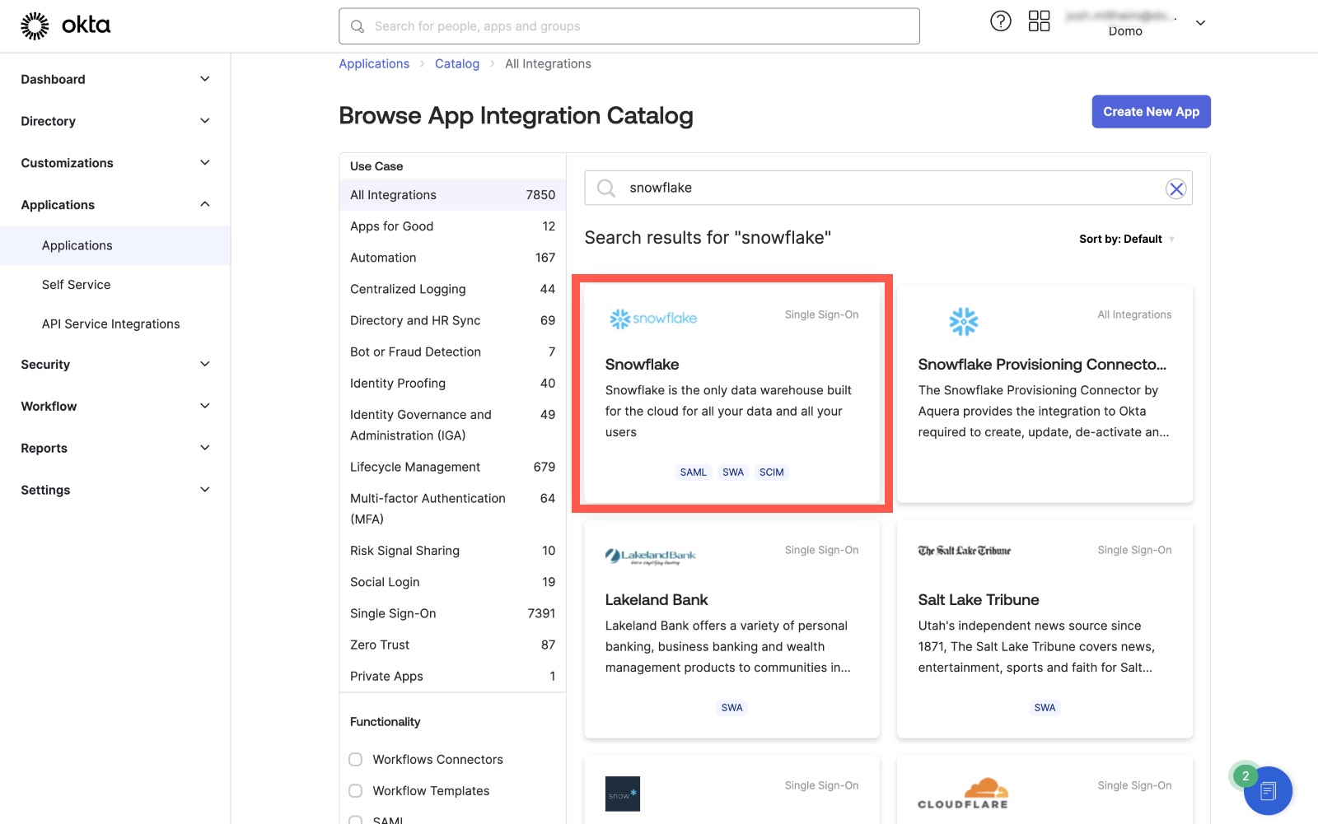Clear the snowflake search text
Screen dimensions: 1318x824
tap(1175, 189)
